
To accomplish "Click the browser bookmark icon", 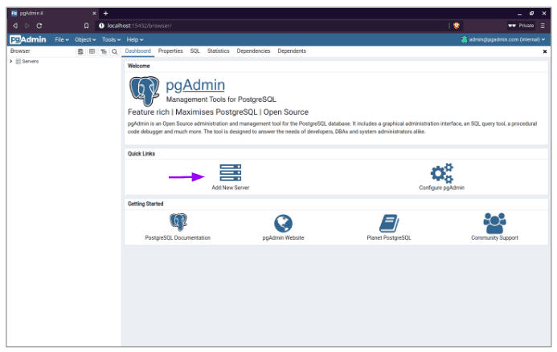I will tap(86, 26).
